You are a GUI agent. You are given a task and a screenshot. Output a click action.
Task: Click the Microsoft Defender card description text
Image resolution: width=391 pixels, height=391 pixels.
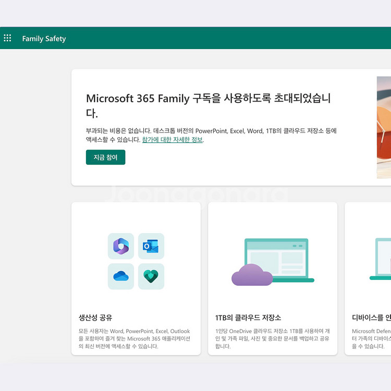coord(371,339)
